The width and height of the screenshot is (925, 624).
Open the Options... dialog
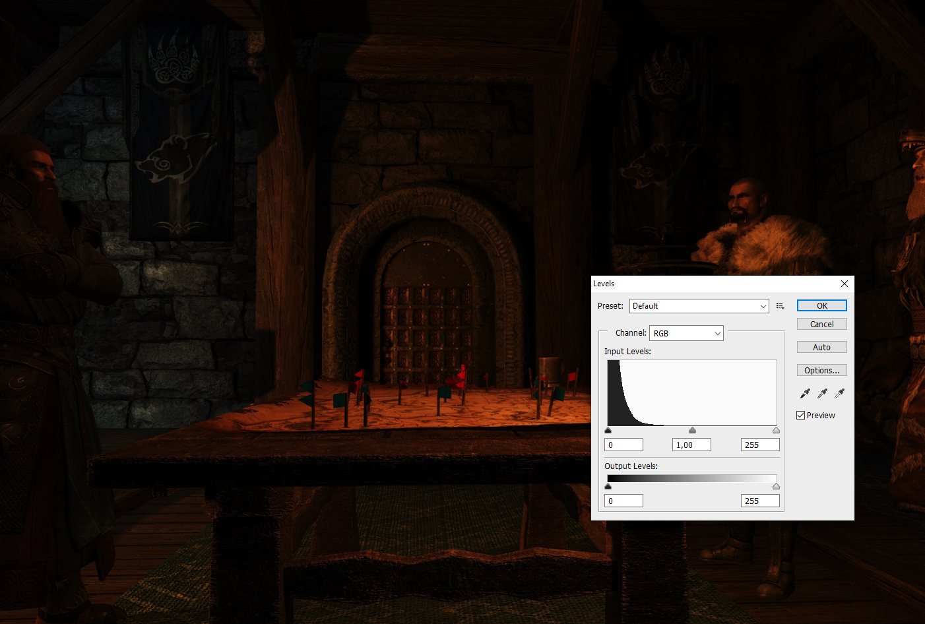[x=822, y=370]
